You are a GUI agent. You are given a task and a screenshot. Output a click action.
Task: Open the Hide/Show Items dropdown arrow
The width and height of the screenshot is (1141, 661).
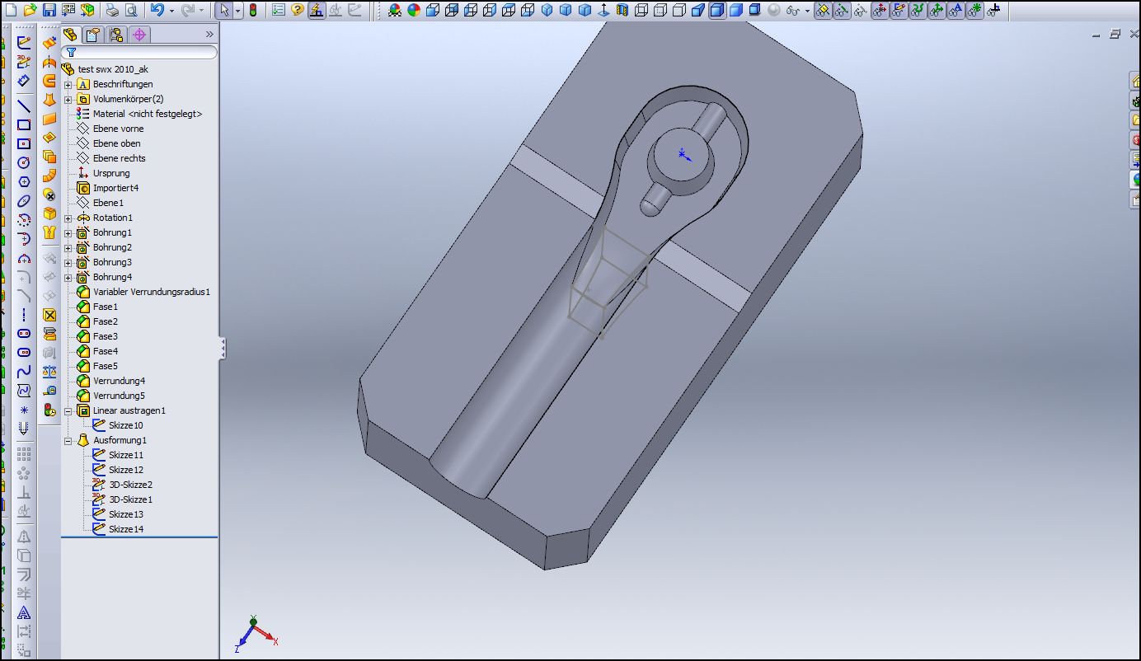click(807, 11)
